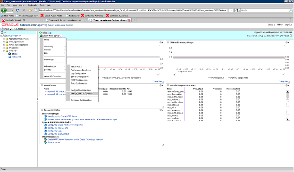Collapse the Resource Center panel

(42, 110)
